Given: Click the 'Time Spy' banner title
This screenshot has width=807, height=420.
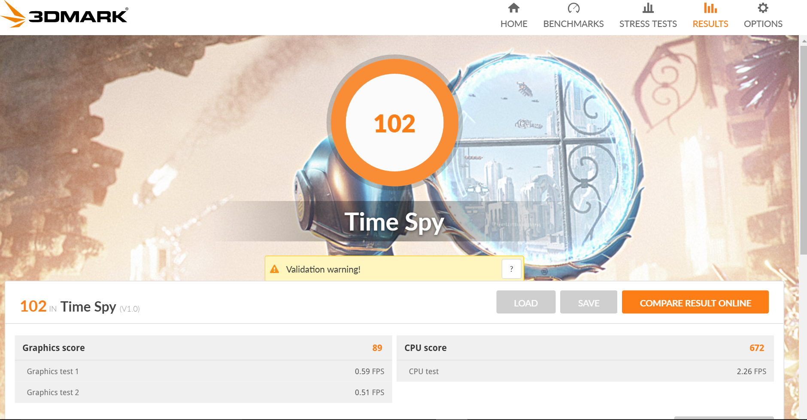Looking at the screenshot, I should pyautogui.click(x=394, y=222).
